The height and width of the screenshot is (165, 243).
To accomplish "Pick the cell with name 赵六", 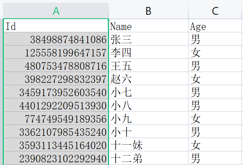I will (x=148, y=79).
